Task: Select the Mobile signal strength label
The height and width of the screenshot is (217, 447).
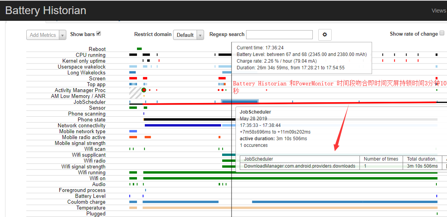Action: point(80,143)
